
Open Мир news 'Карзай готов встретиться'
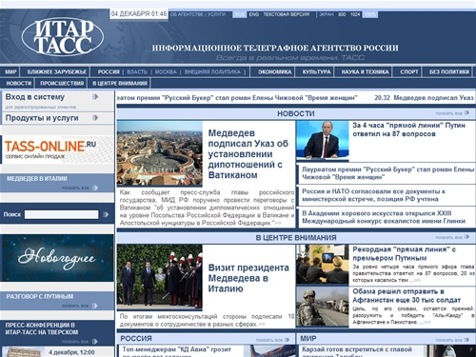(357, 351)
